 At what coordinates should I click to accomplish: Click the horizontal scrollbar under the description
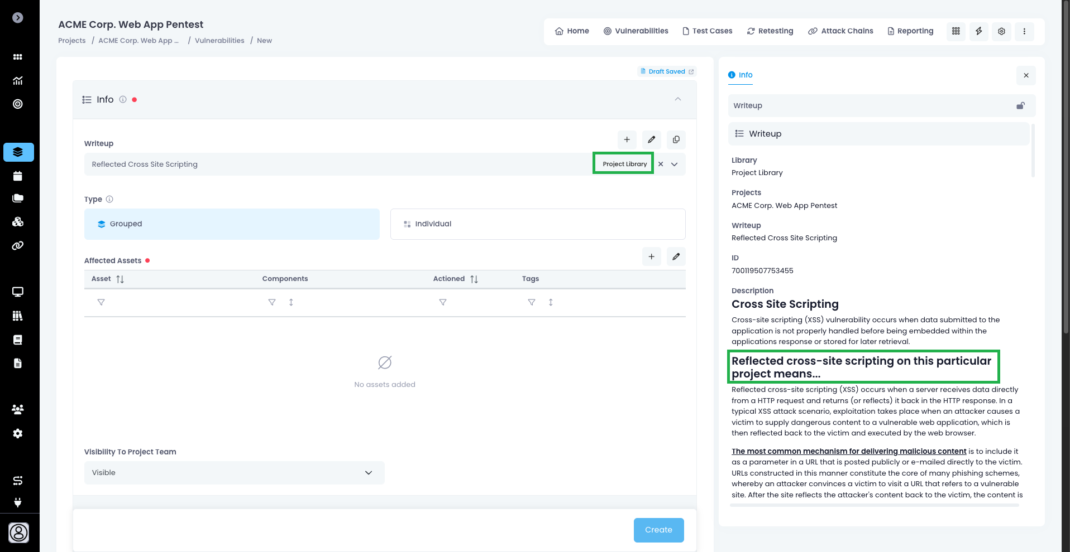pyautogui.click(x=874, y=505)
